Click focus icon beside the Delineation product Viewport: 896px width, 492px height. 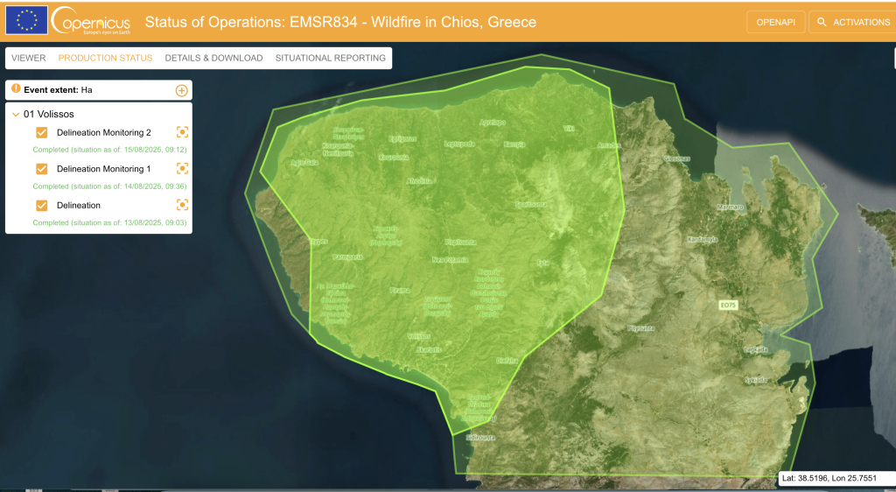pos(182,205)
